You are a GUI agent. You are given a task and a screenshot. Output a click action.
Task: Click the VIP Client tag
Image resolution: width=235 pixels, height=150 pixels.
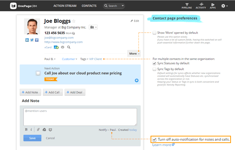[x=95, y=59]
